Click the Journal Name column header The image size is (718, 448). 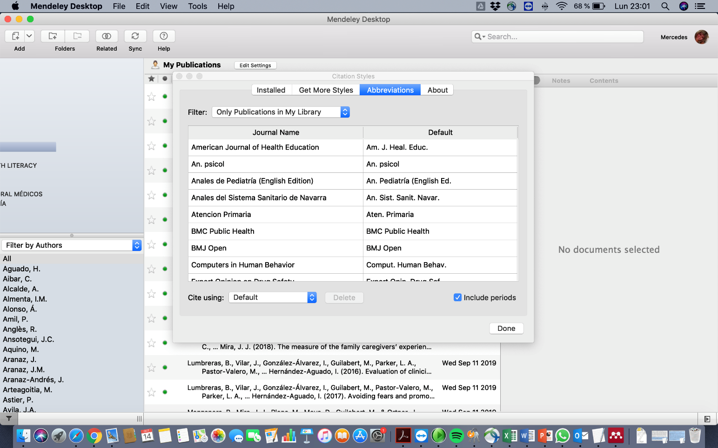point(276,132)
